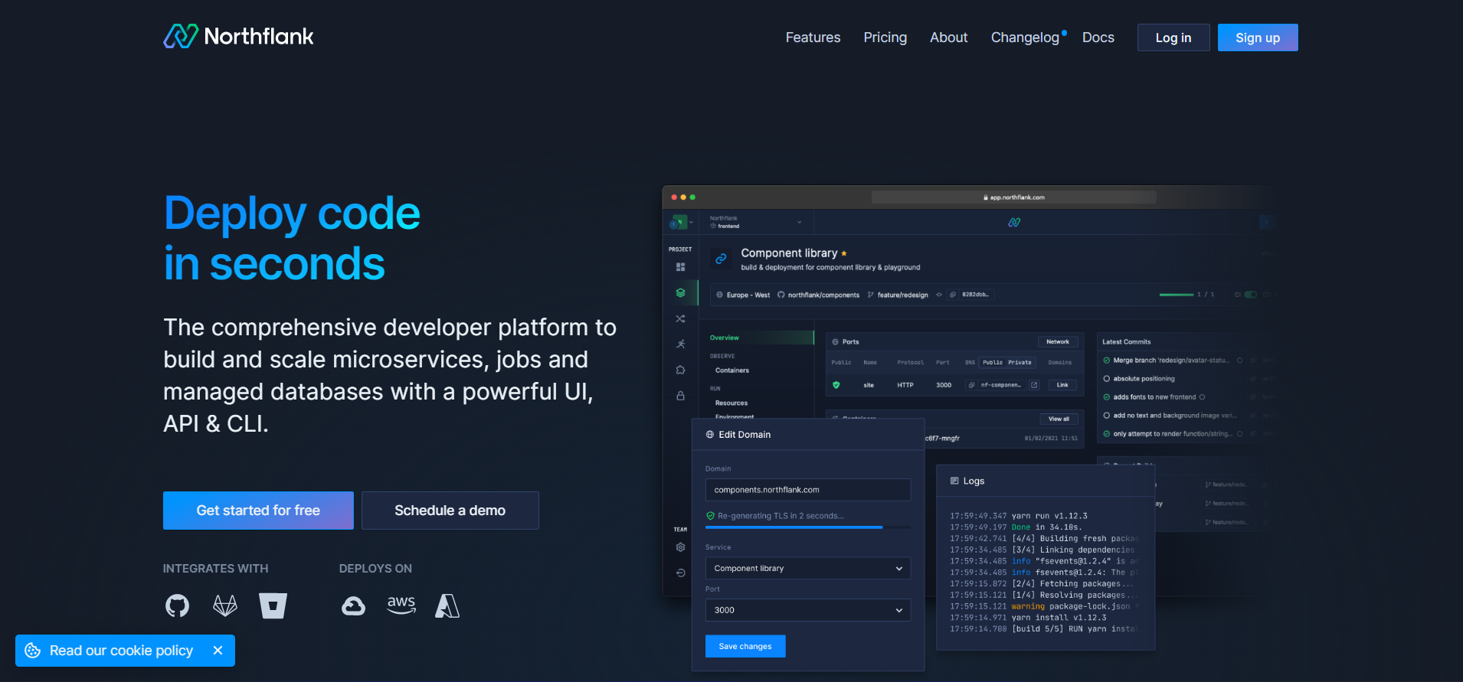Viewport: 1463px width, 682px height.
Task: Open the secrets lock sidebar icon
Action: point(680,396)
